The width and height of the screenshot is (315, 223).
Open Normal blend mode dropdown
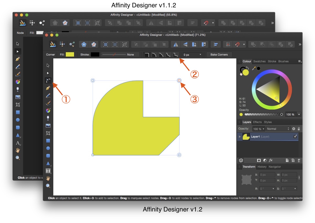pos(278,129)
